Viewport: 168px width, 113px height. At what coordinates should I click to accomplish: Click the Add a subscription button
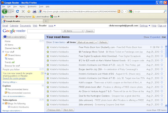pyautogui.click(x=14, y=37)
